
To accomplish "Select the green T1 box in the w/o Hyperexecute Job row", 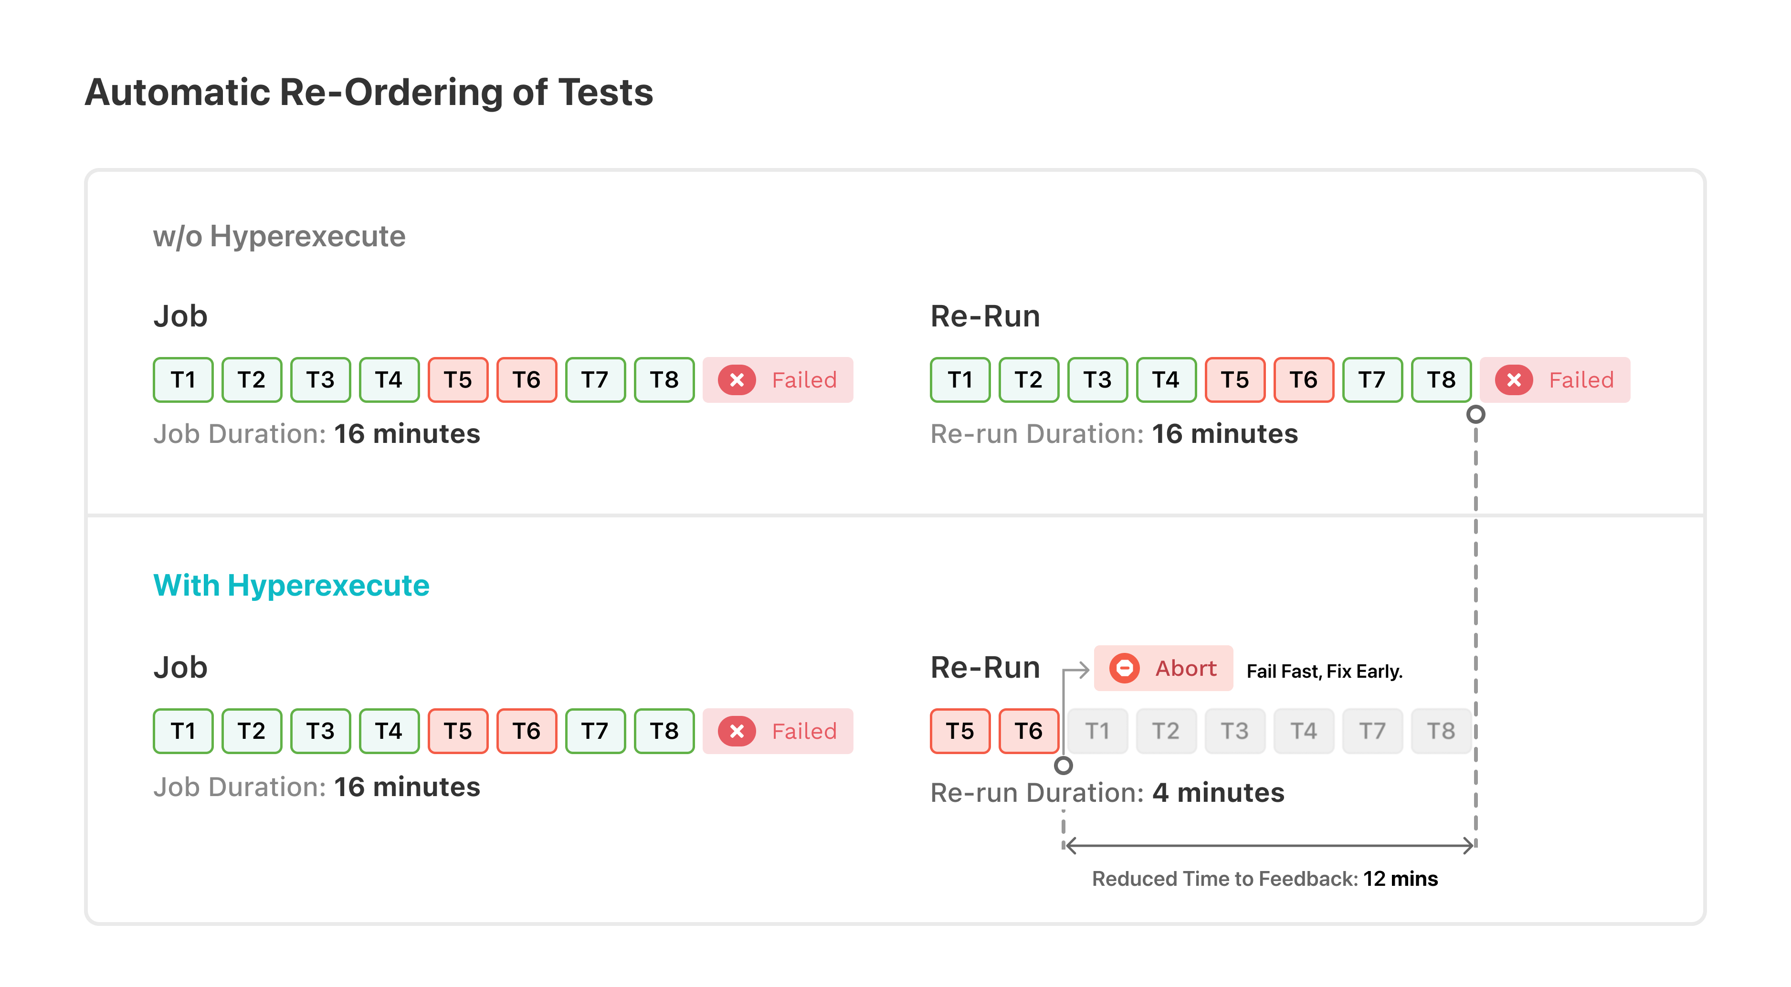I will click(183, 380).
